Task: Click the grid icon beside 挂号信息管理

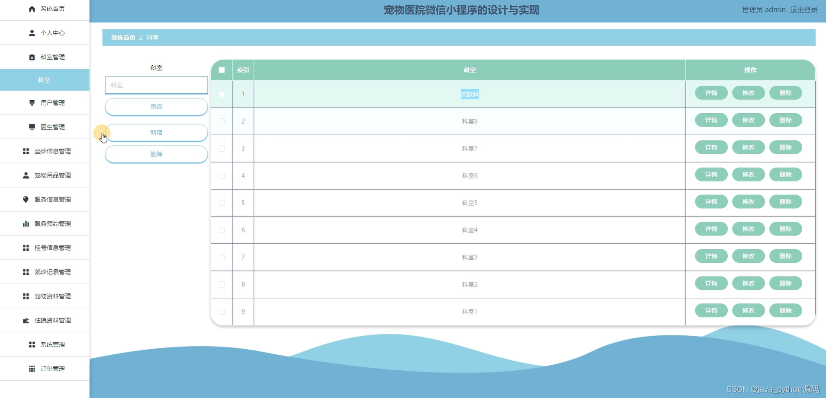Action: click(26, 248)
